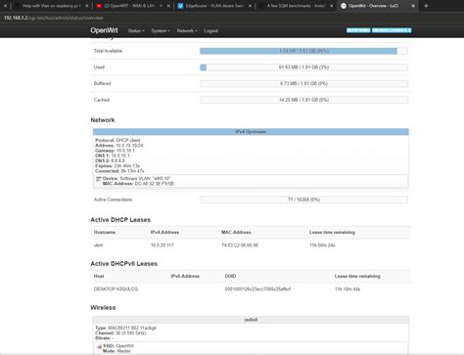Click the 11h 50m lease time cell
The image size is (464, 355).
pyautogui.click(x=322, y=245)
